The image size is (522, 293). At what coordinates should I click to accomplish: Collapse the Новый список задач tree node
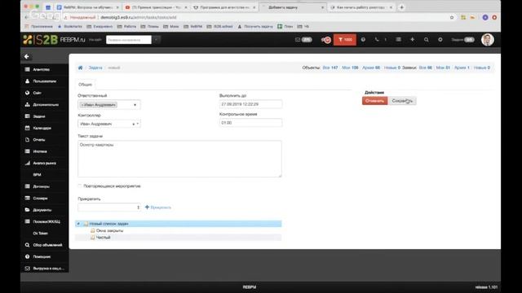[78, 224]
